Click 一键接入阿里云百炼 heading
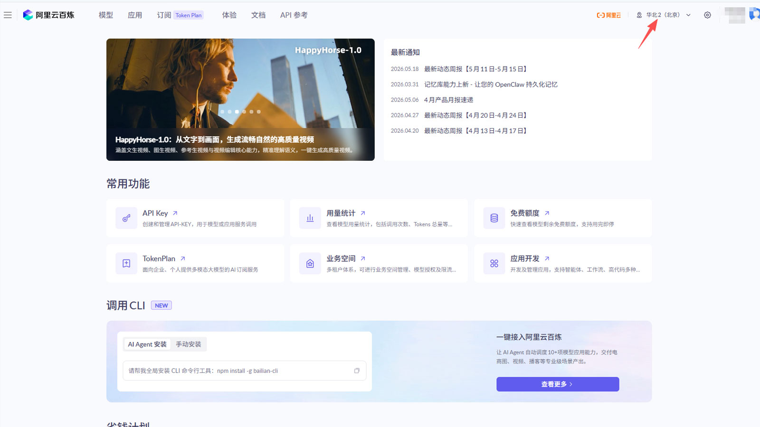 tap(529, 337)
